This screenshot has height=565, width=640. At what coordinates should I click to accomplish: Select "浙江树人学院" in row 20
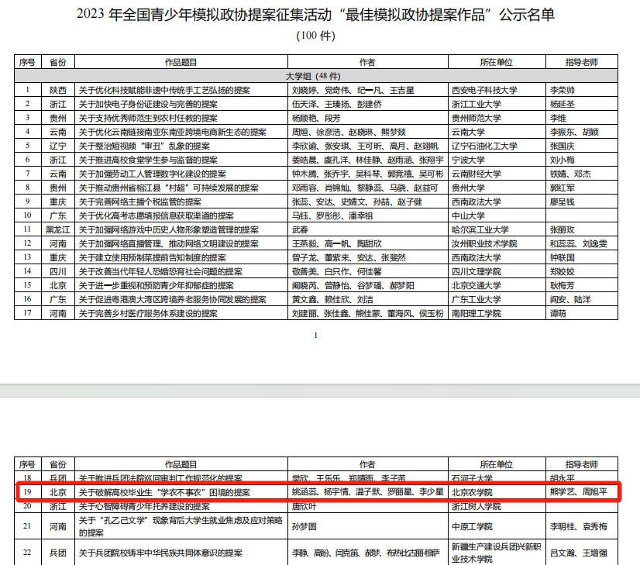(x=477, y=506)
